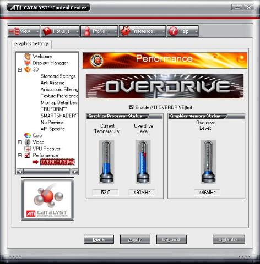
Task: Toggle Enable ATI OVERDRIVE(tm) checkbox
Action: 131,107
